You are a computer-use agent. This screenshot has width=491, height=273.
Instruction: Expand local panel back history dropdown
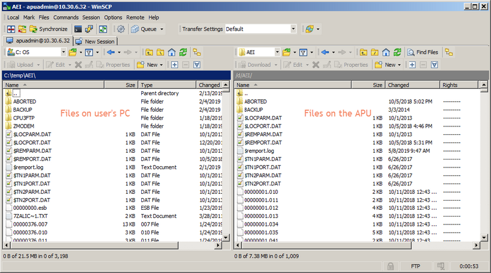(119, 52)
